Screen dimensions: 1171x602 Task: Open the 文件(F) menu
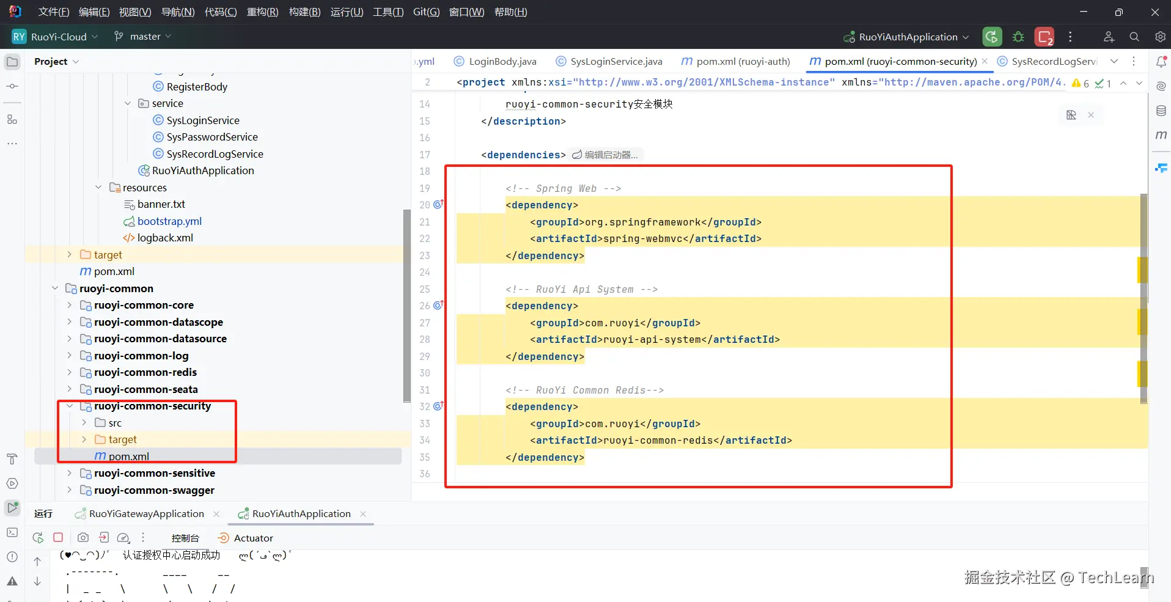[x=54, y=12]
